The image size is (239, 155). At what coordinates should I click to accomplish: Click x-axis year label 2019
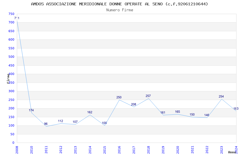pos(163,150)
